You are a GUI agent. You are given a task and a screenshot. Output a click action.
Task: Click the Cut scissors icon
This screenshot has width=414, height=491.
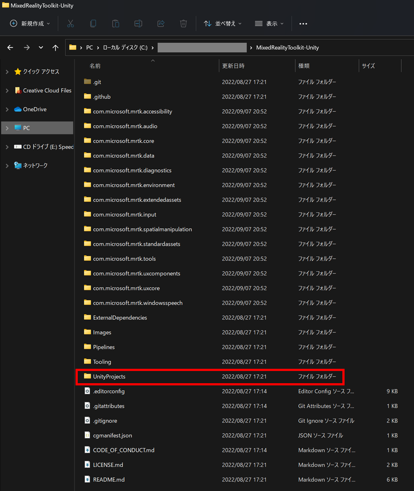(x=70, y=24)
